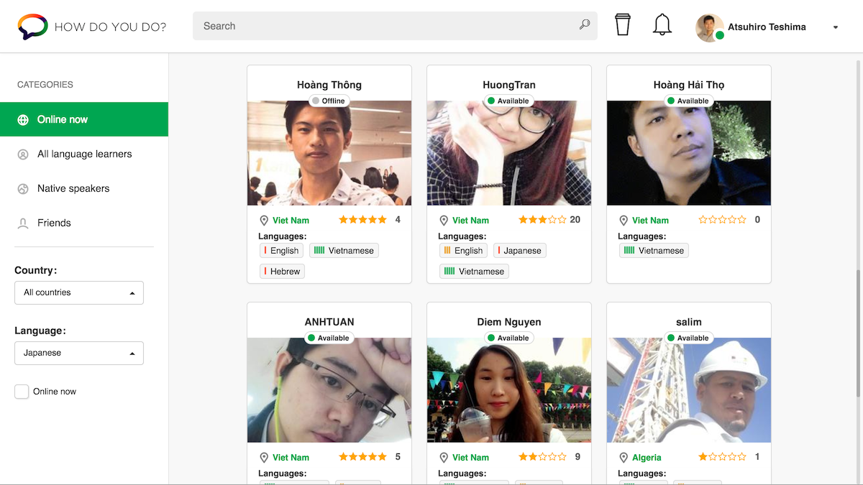863x485 pixels.
Task: Click the Vietnamese tag on Hoàng Hải Thọ's card
Action: coord(654,251)
